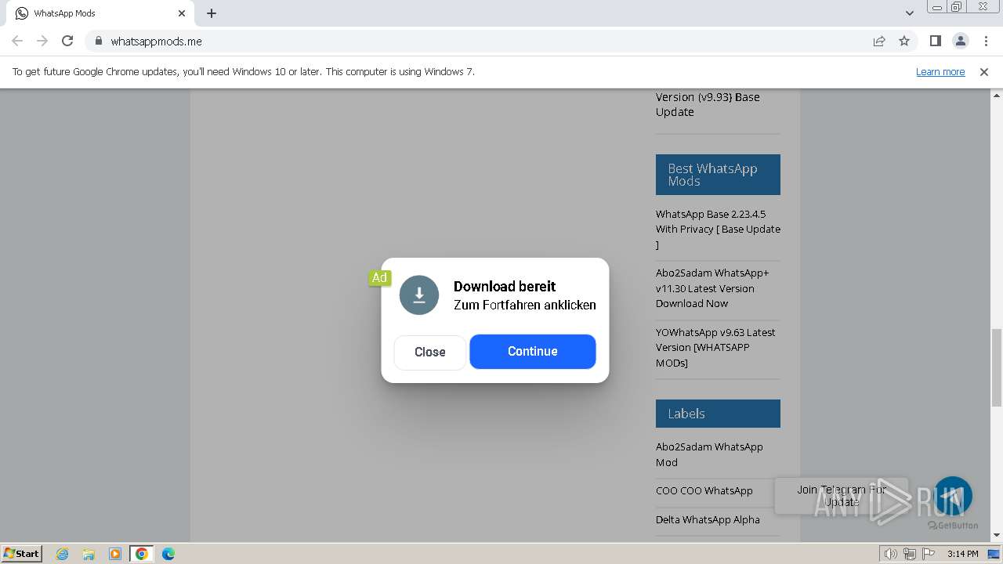The width and height of the screenshot is (1003, 564).
Task: Open WhatsApp Base 2.23.4.5 With Privacy link
Action: pos(718,229)
